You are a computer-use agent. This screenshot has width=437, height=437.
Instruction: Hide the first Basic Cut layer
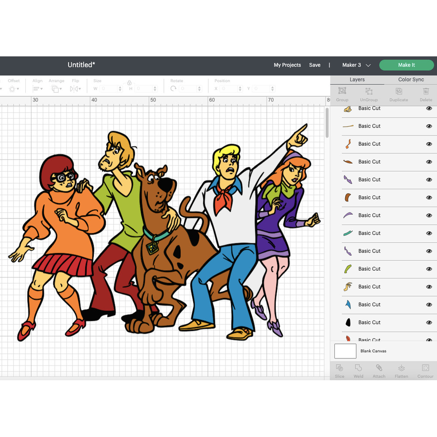tap(429, 108)
